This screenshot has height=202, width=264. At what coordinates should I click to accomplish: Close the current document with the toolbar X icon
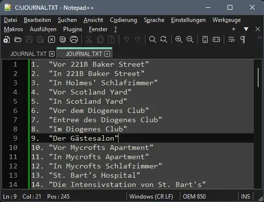point(52,39)
